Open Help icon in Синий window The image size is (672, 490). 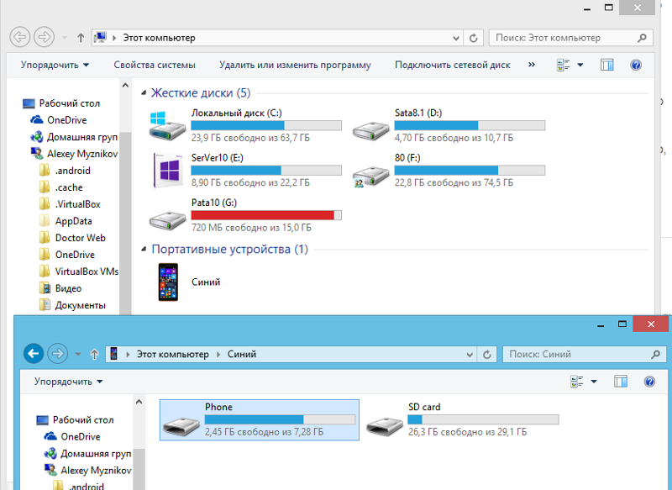pos(649,382)
